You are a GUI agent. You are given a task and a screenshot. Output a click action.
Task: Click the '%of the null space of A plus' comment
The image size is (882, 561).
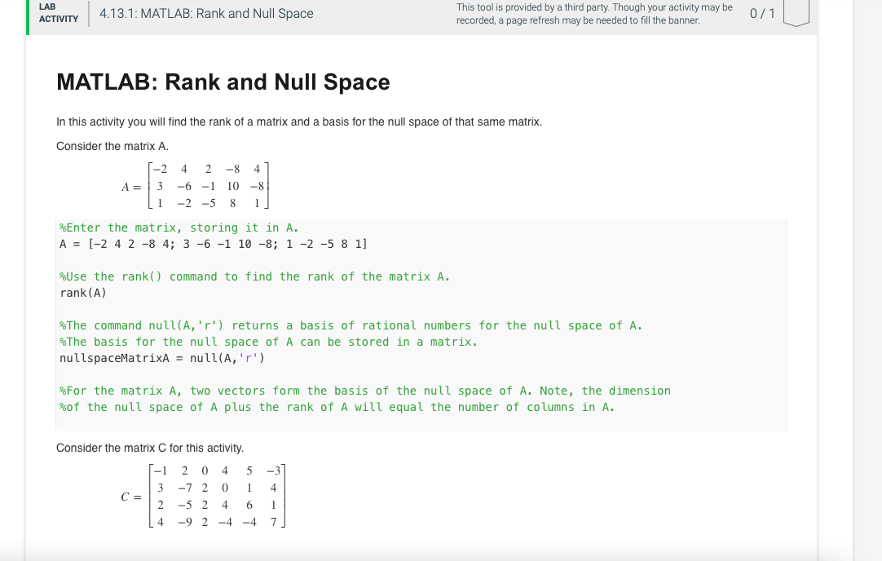click(x=337, y=408)
